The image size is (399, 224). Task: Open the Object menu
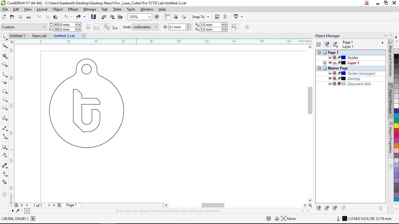tap(58, 9)
